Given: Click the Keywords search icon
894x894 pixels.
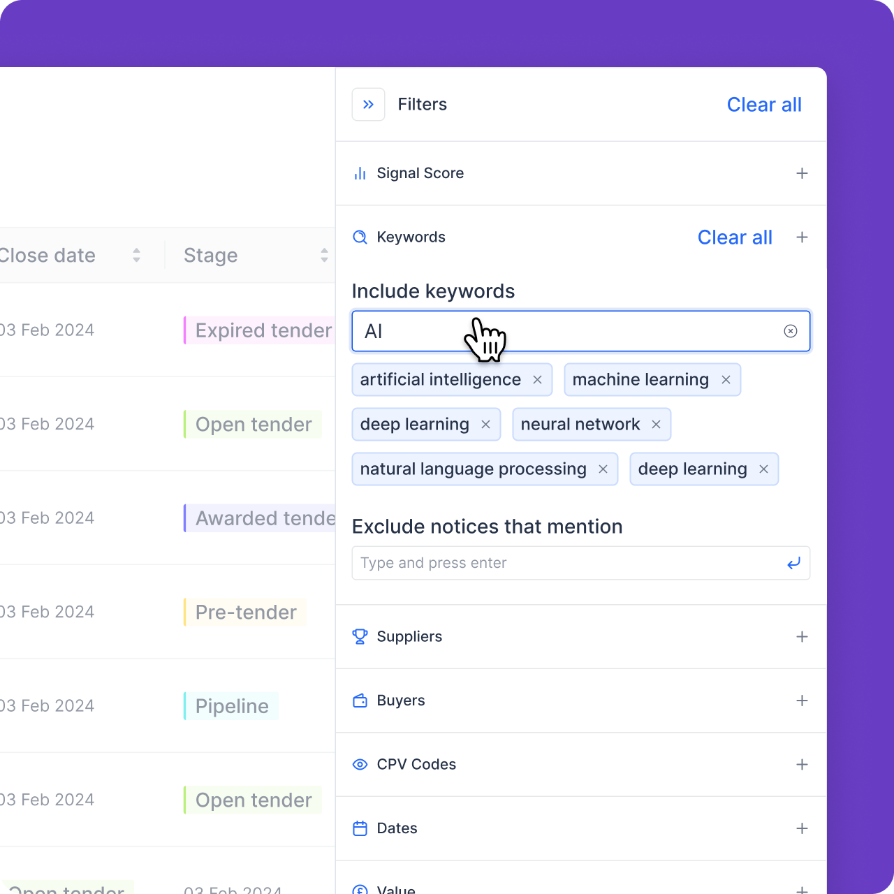Looking at the screenshot, I should [360, 237].
